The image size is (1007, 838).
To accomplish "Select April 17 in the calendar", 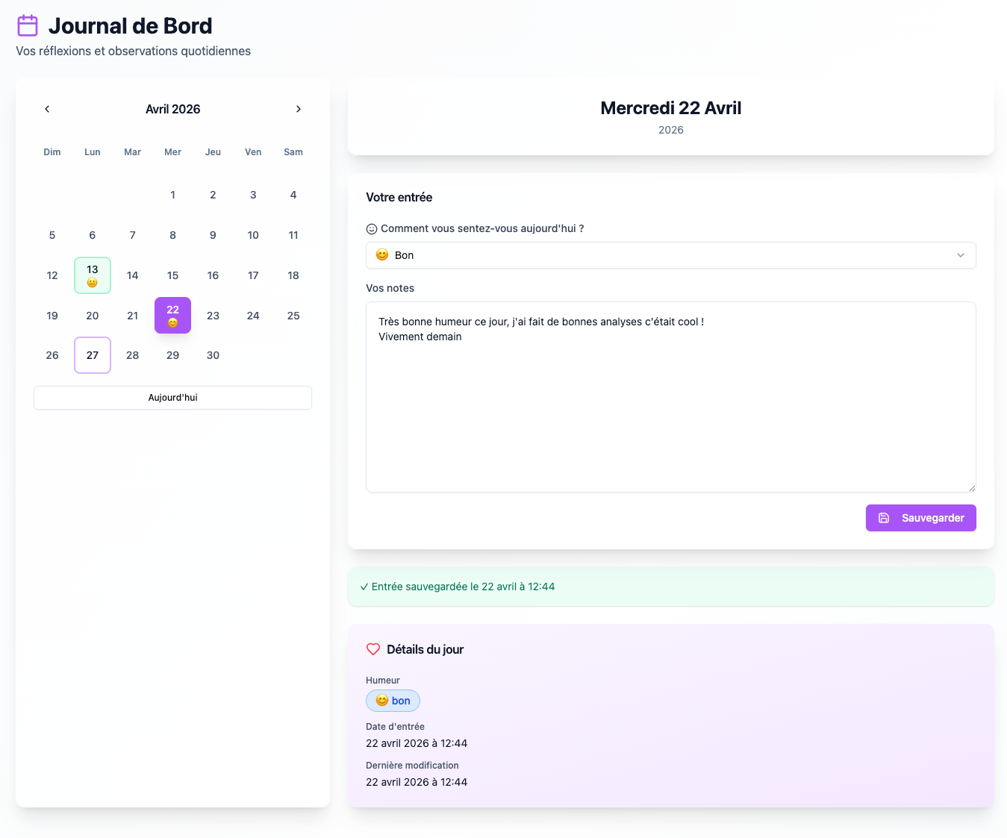I will click(x=254, y=275).
